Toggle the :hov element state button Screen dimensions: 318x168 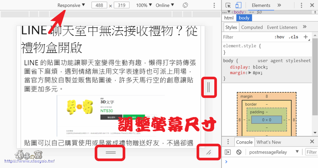tap(280, 37)
